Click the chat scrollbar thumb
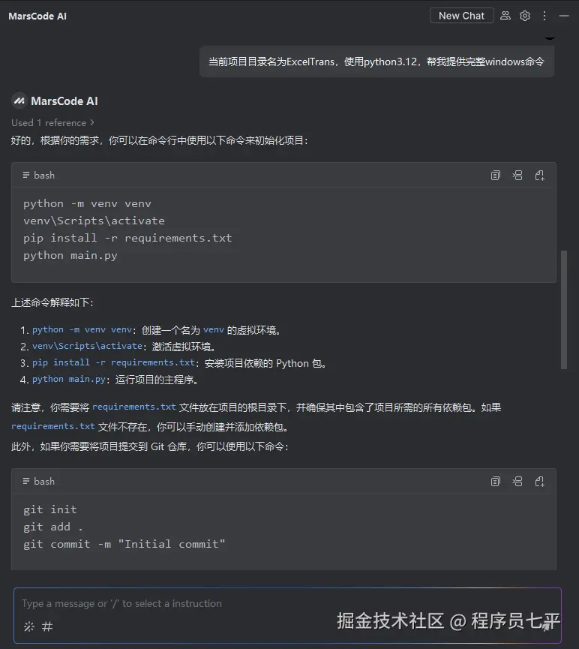This screenshot has width=579, height=649. [x=564, y=309]
